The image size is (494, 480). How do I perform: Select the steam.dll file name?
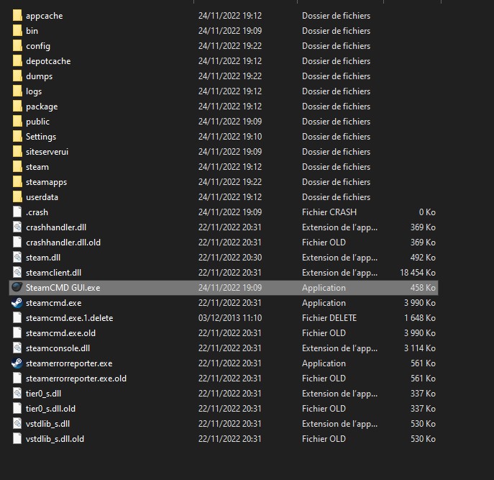click(43, 258)
